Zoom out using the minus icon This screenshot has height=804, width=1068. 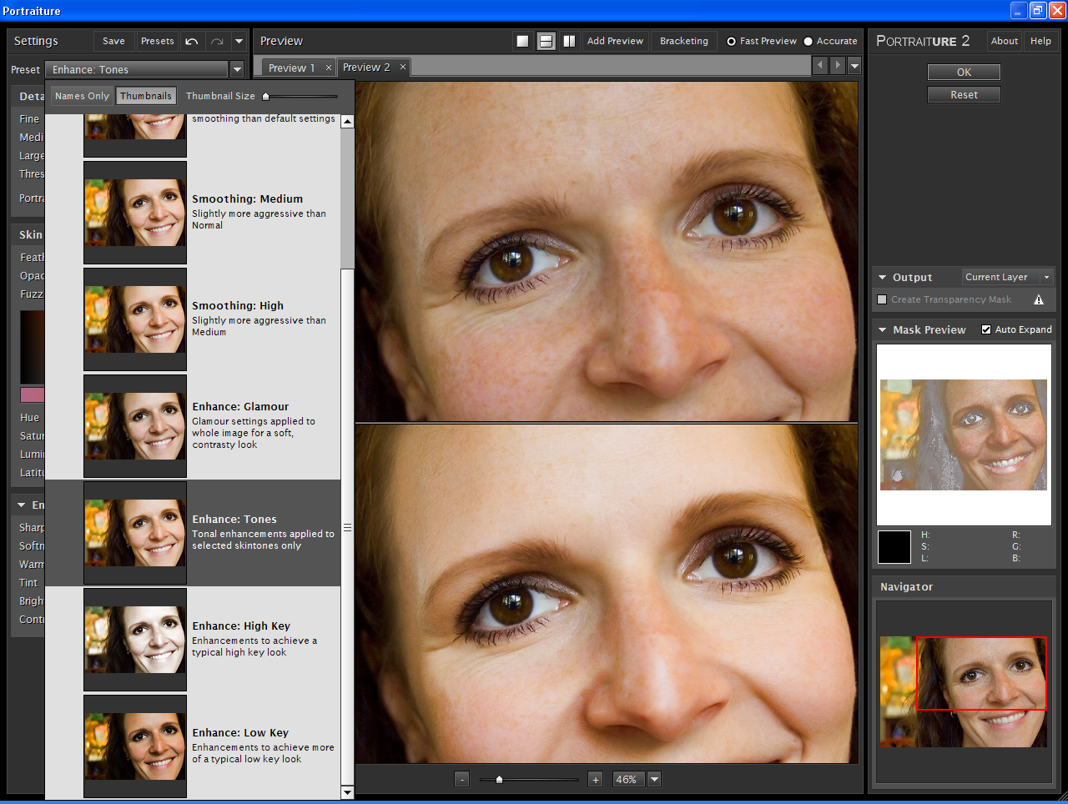point(461,779)
